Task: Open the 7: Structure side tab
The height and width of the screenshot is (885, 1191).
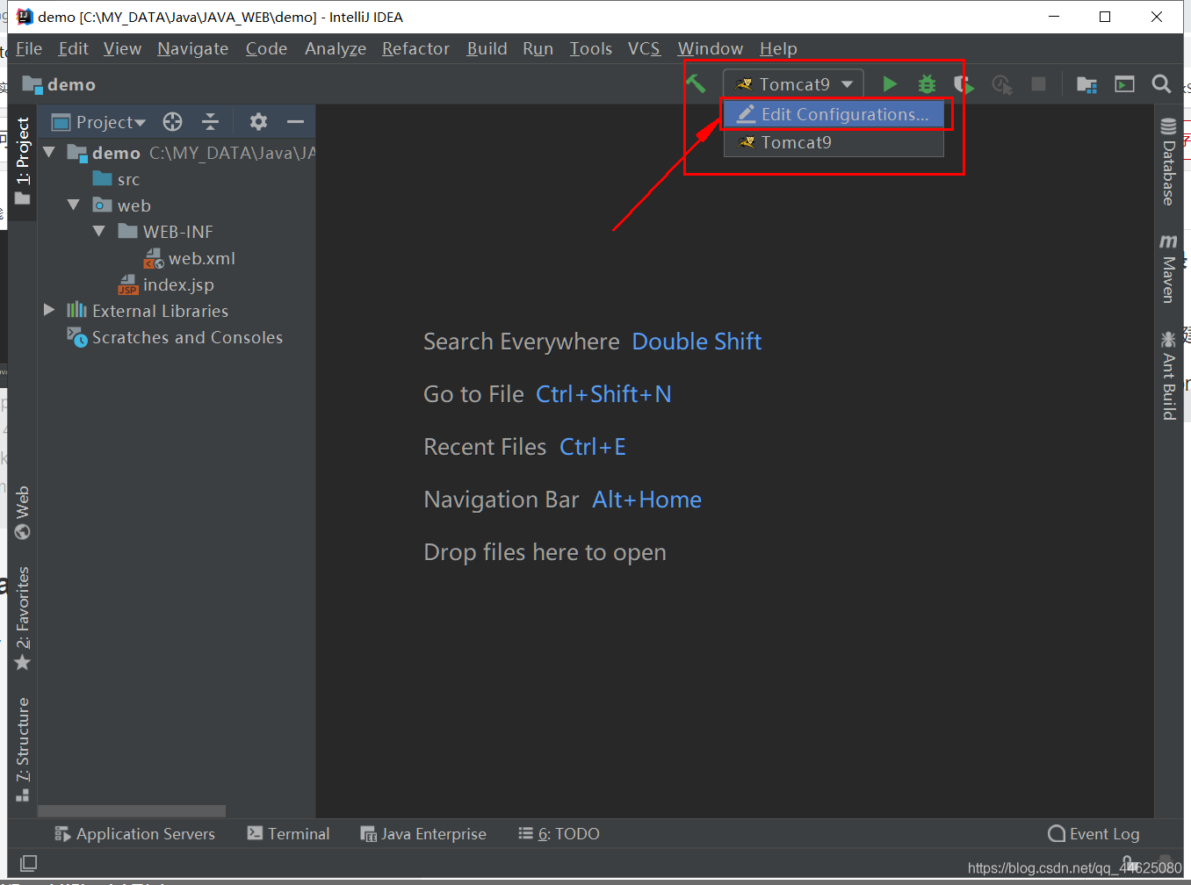Action: point(23,750)
